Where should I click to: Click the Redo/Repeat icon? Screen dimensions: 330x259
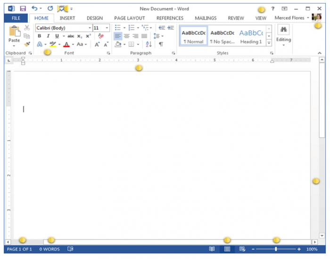point(50,8)
